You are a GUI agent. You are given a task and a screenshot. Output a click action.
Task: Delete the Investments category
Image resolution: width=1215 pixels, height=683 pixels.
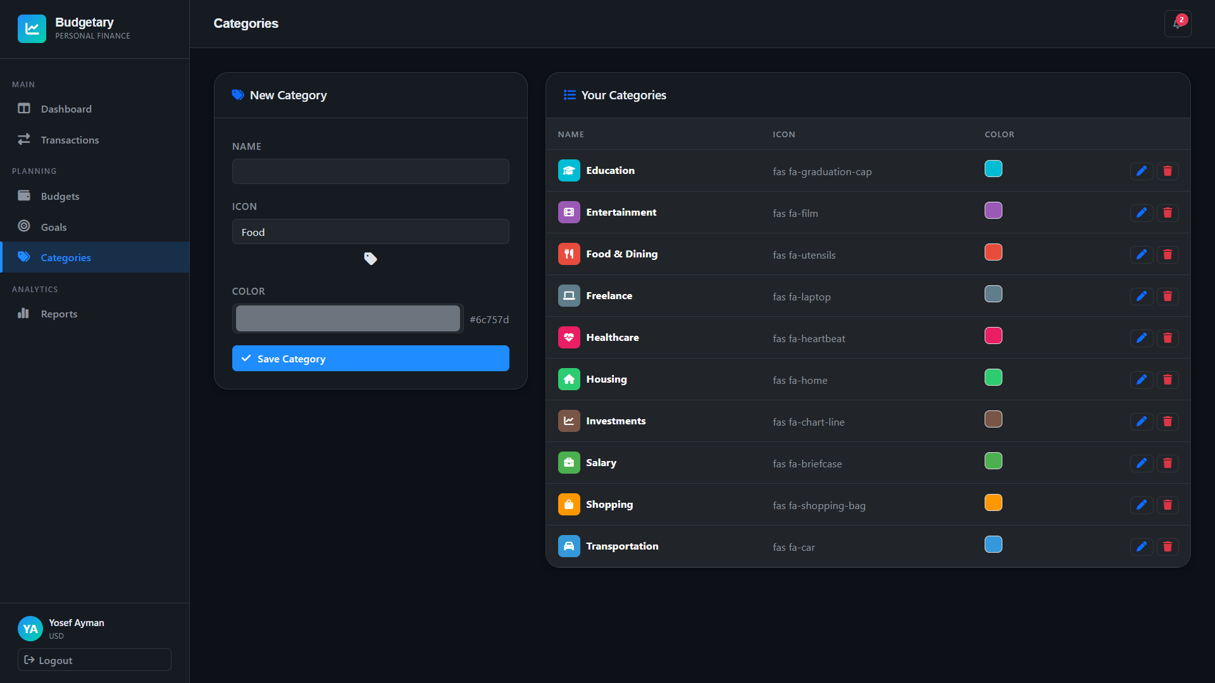pos(1168,421)
